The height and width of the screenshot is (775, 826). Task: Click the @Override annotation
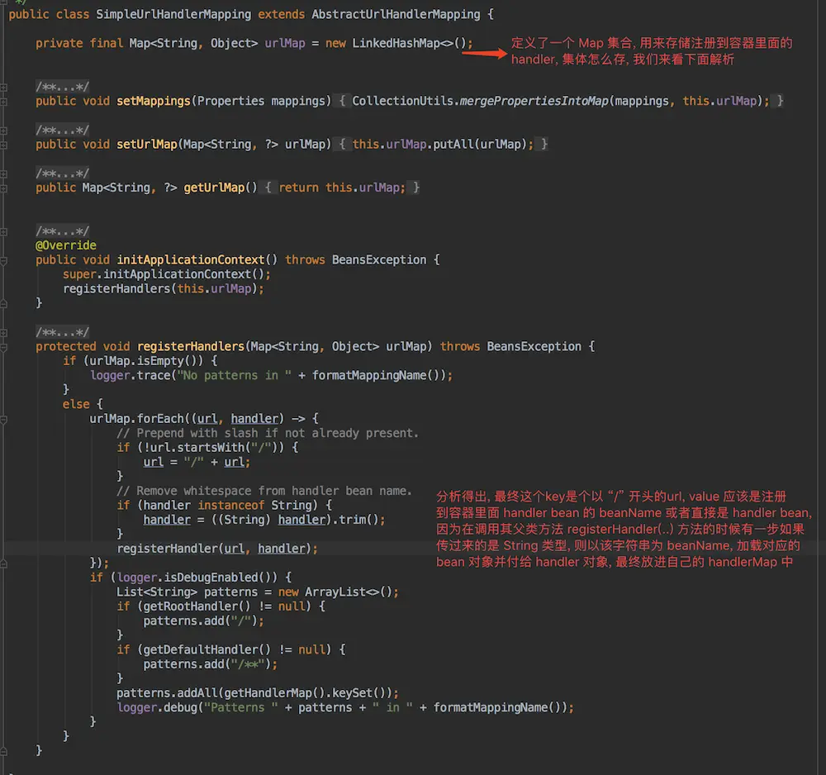click(65, 245)
